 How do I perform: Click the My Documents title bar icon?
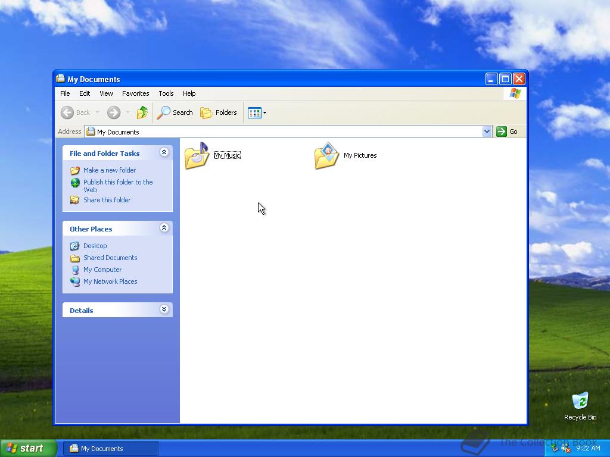(60, 79)
